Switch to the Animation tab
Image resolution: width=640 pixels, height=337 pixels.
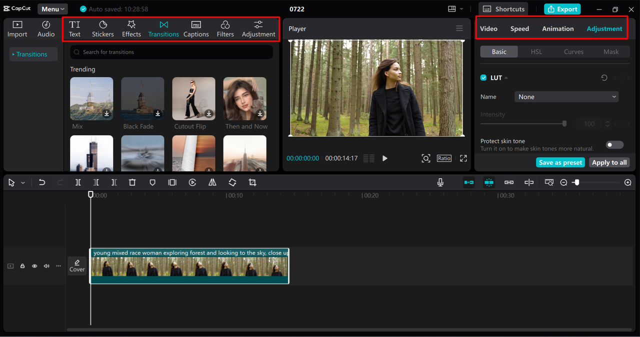point(558,28)
